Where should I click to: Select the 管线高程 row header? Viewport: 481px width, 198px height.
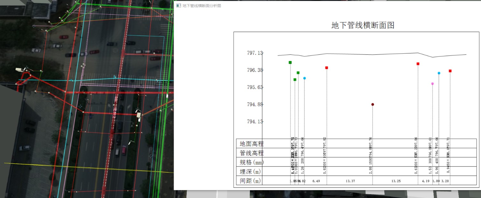(x=252, y=153)
